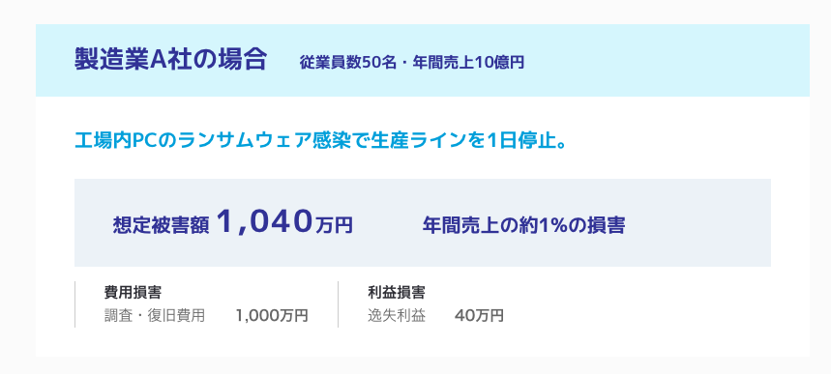Click the 40万円 lost profit value

pos(479,316)
